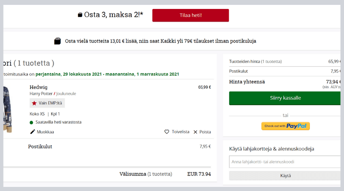The width and height of the screenshot is (344, 191).
Task: Click the X icon to remove Hedwig
Action: click(195, 132)
